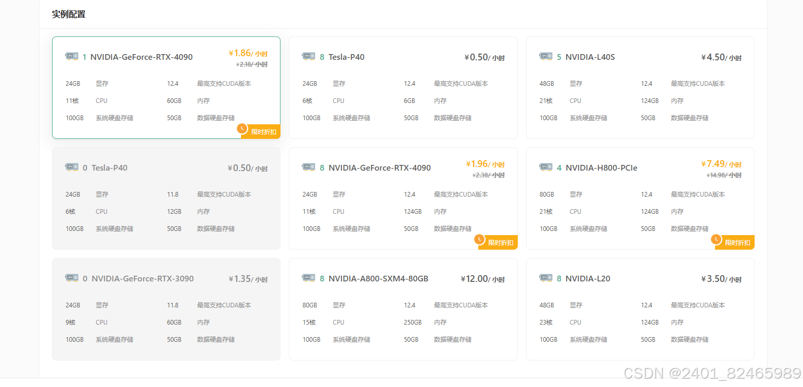Click 80GB 显存 value on H800-PCIe card

click(x=547, y=195)
